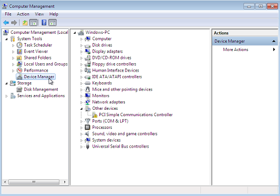
Task: Click the Processors chip icon
Action: [87, 127]
